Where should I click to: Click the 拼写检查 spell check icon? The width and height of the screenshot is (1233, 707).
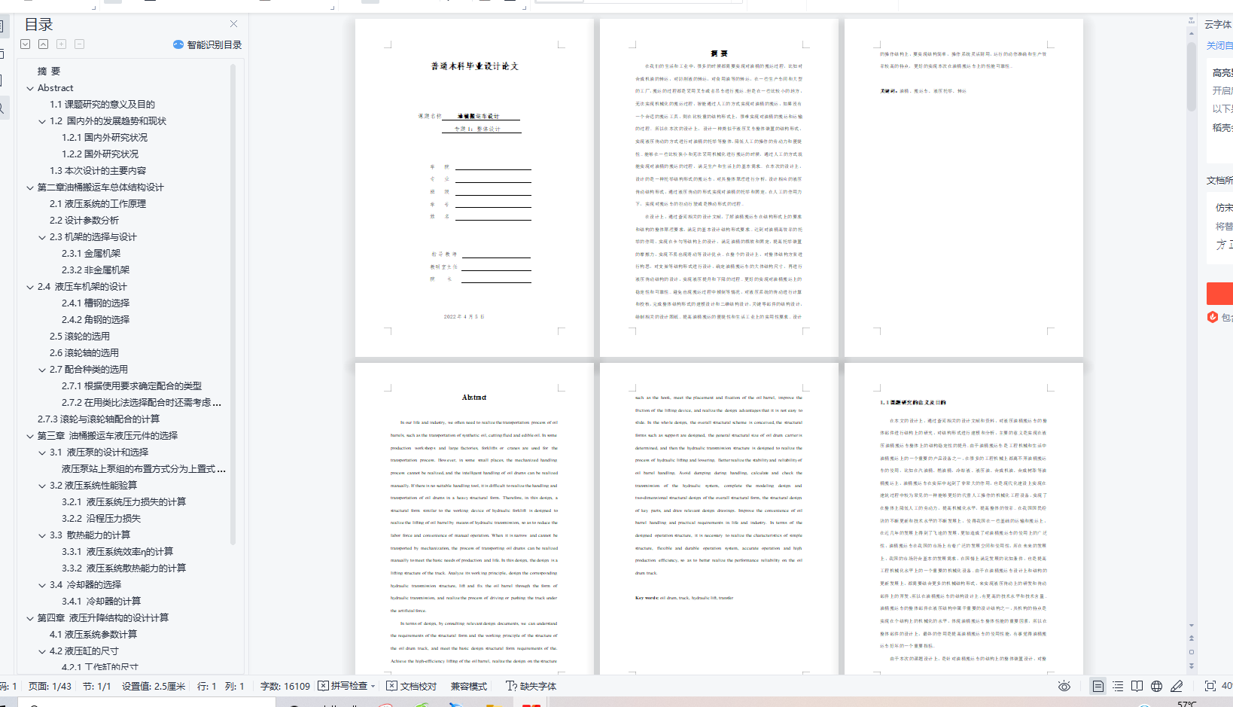[323, 686]
